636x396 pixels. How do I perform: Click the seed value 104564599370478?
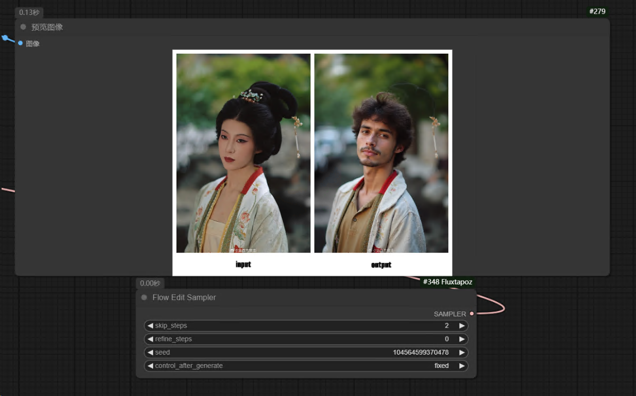point(420,352)
